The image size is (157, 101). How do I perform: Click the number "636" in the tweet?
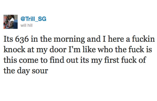pos(22,39)
